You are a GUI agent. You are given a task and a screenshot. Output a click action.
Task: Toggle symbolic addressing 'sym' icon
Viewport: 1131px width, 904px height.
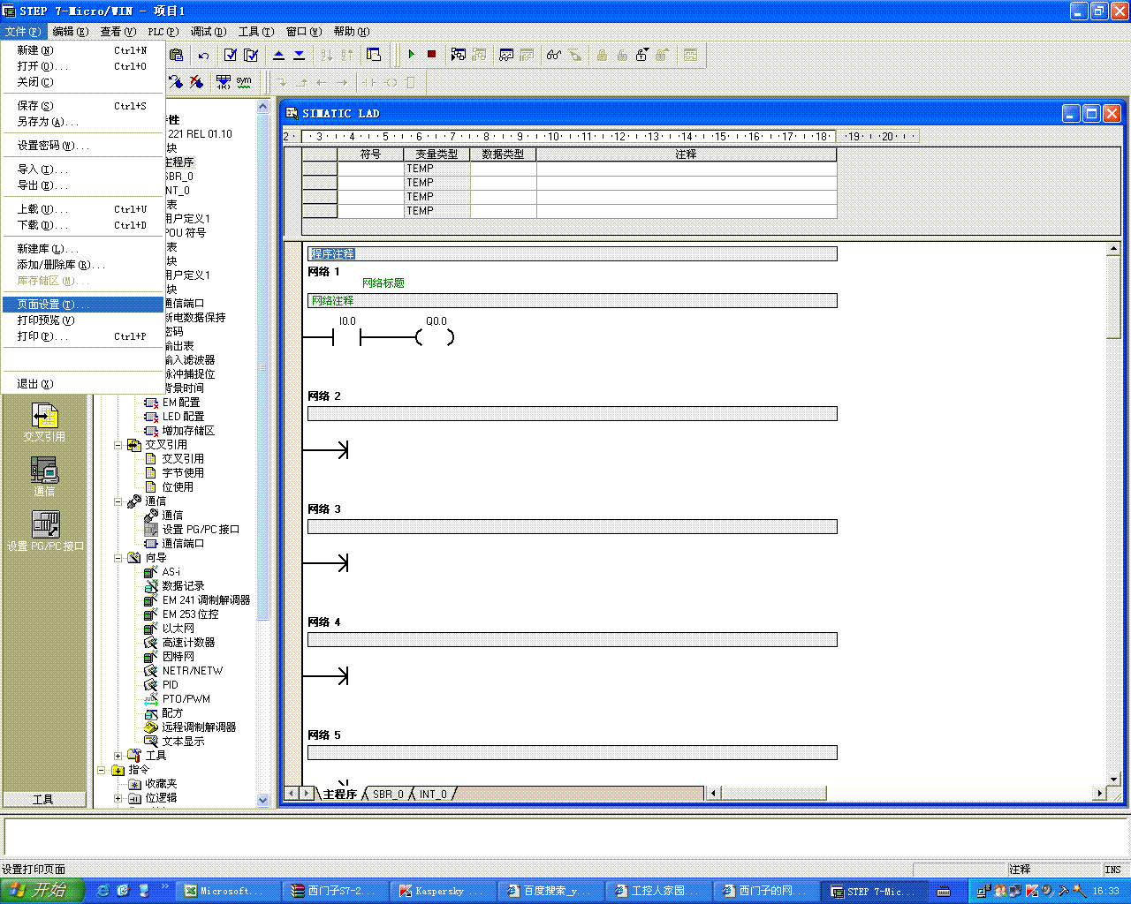point(244,81)
